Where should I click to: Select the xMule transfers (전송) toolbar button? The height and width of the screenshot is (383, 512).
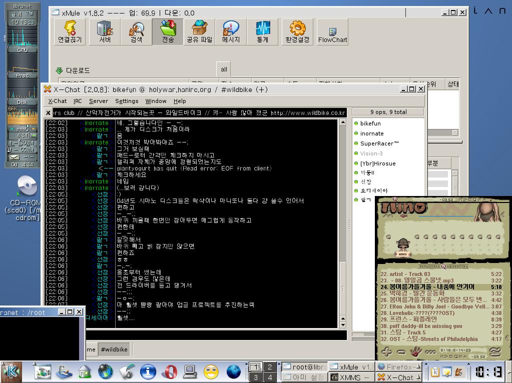168,31
